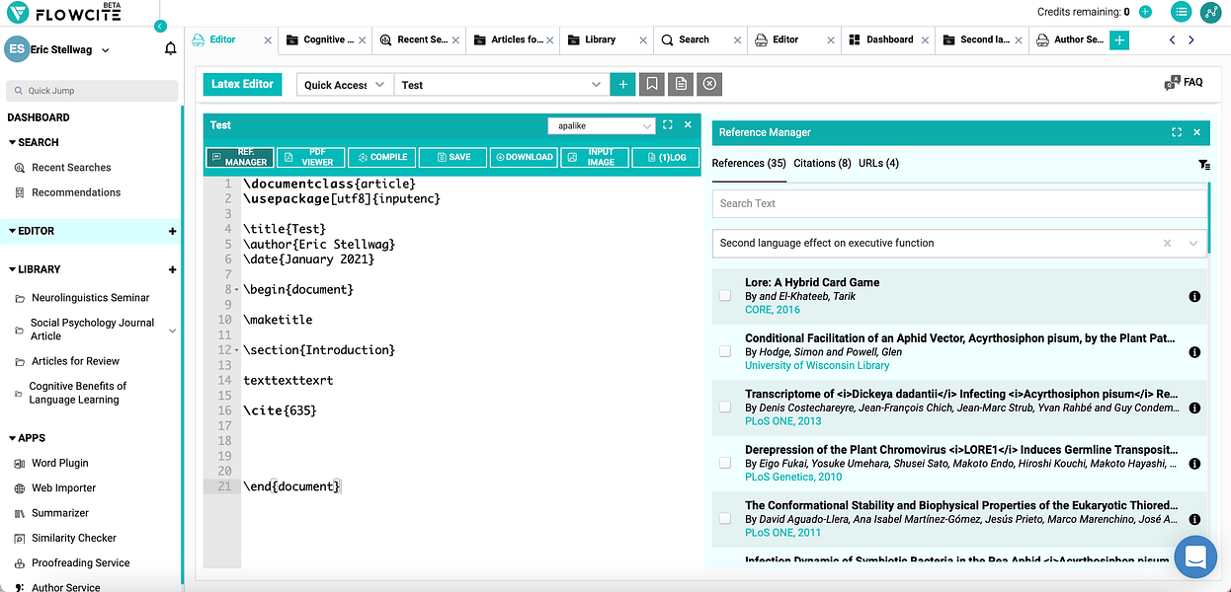Open Recent Searches in sidebar
This screenshot has width=1231, height=592.
point(71,168)
